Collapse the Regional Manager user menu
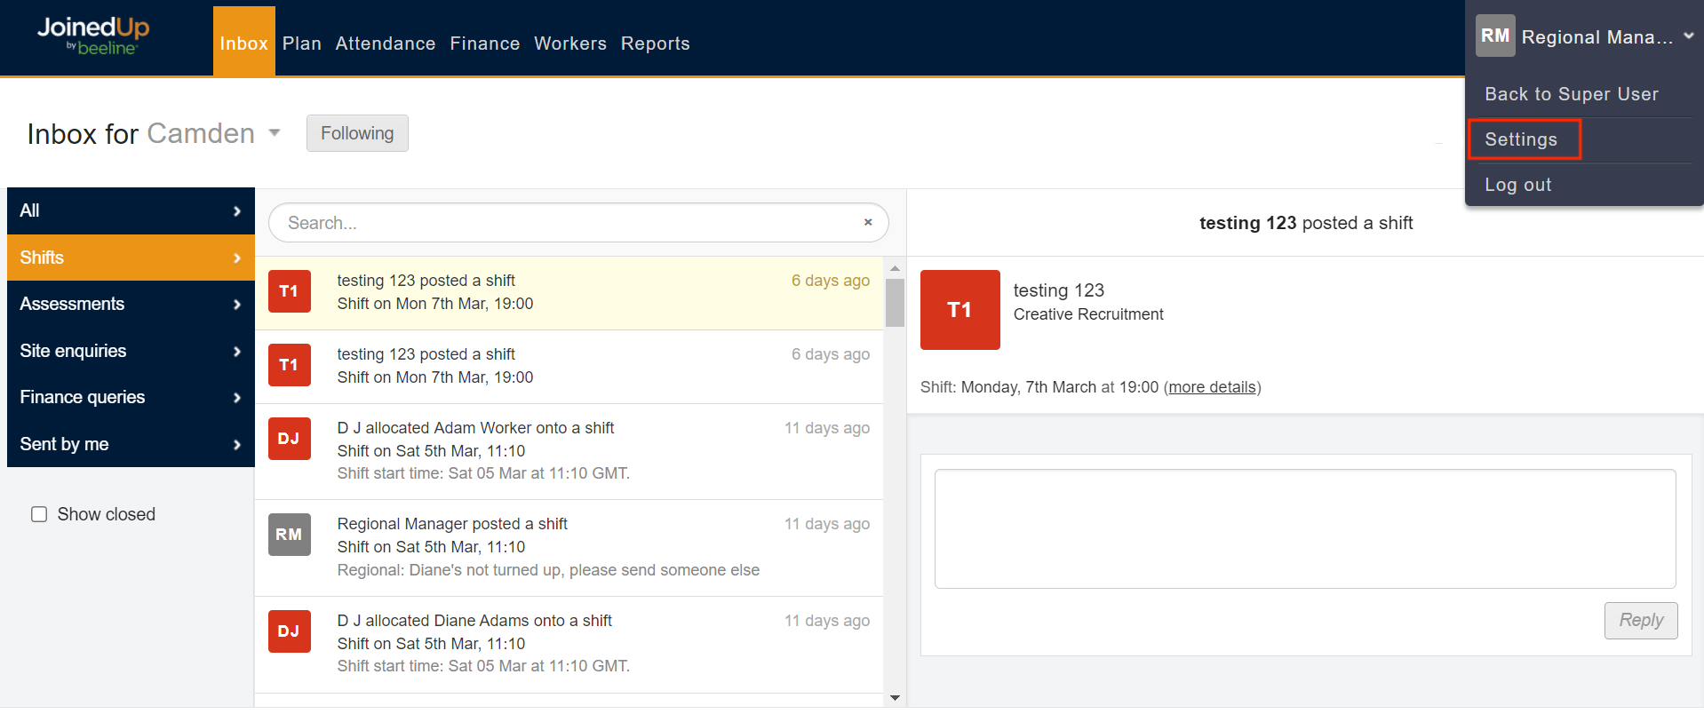This screenshot has width=1704, height=722. pyautogui.click(x=1688, y=36)
